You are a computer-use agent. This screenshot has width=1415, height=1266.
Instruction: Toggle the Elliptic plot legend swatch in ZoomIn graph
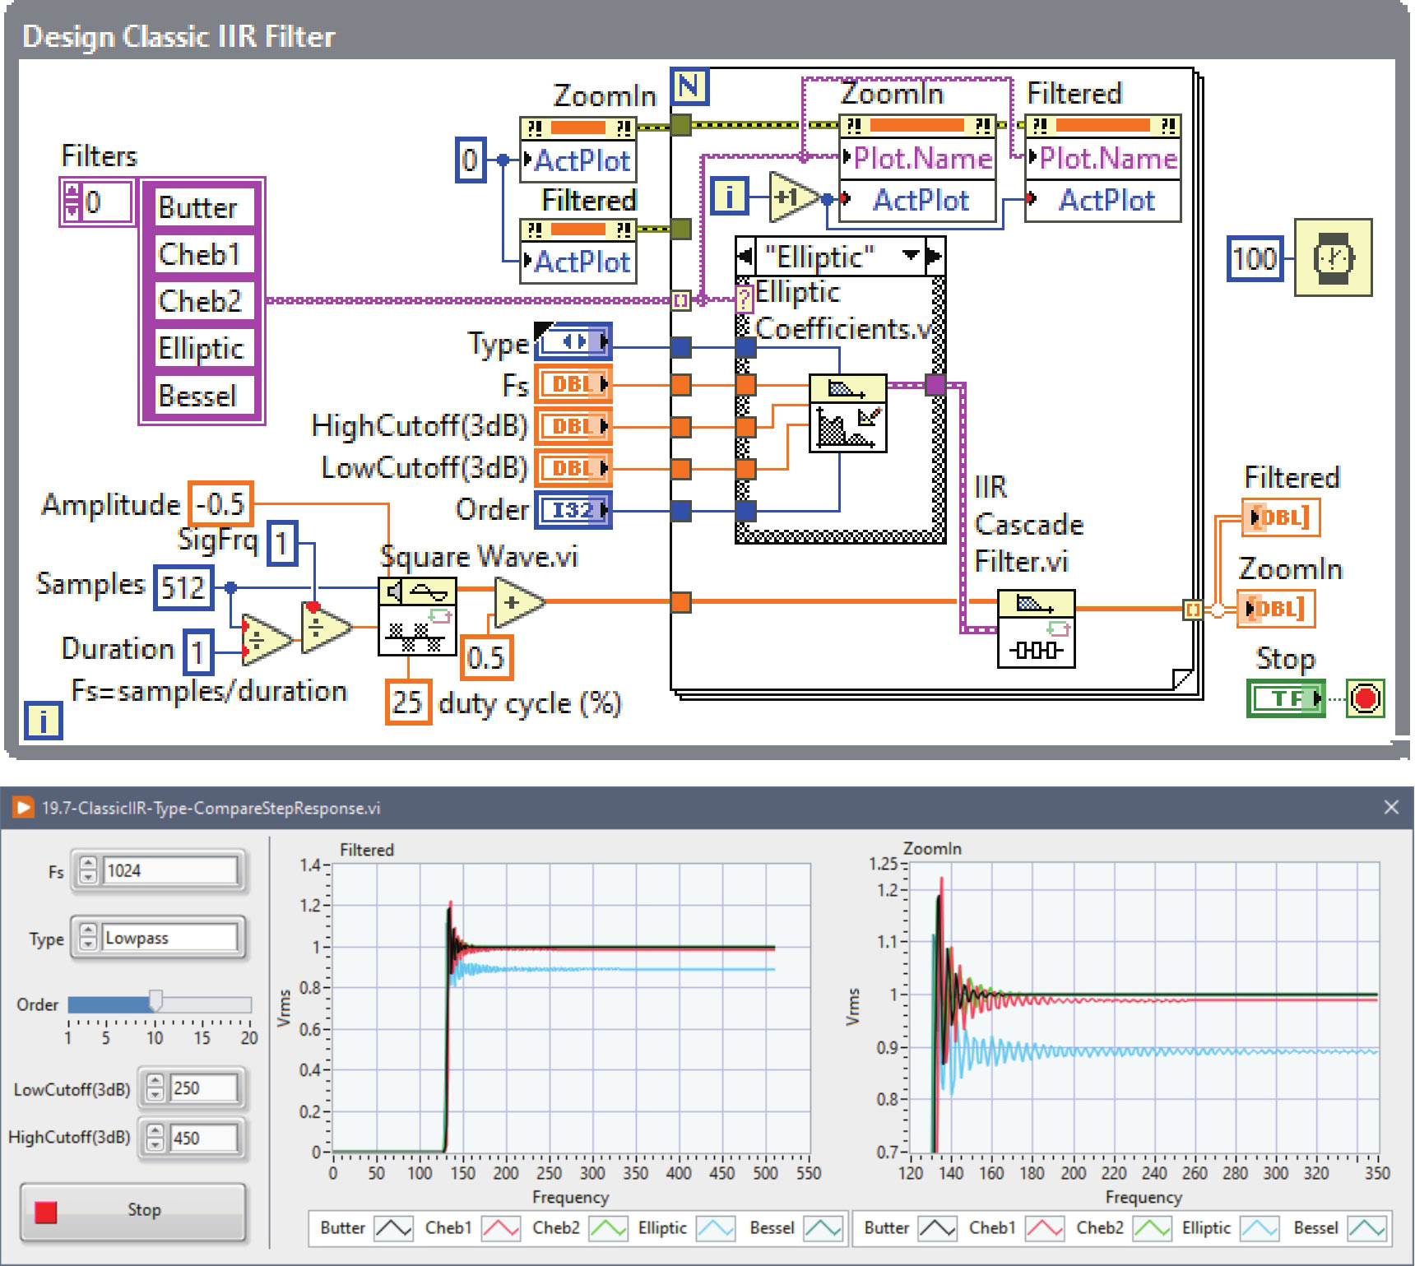point(1259,1228)
